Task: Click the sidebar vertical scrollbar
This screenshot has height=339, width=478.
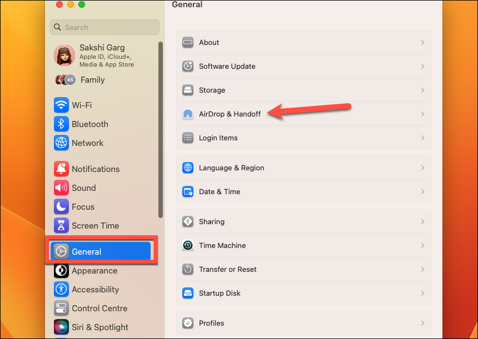Action: tap(161, 130)
